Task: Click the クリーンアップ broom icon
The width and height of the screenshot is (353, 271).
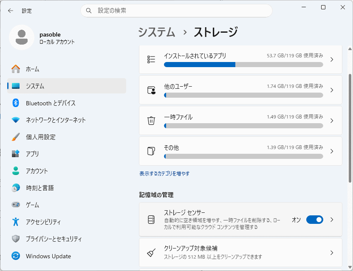Action: (x=151, y=253)
